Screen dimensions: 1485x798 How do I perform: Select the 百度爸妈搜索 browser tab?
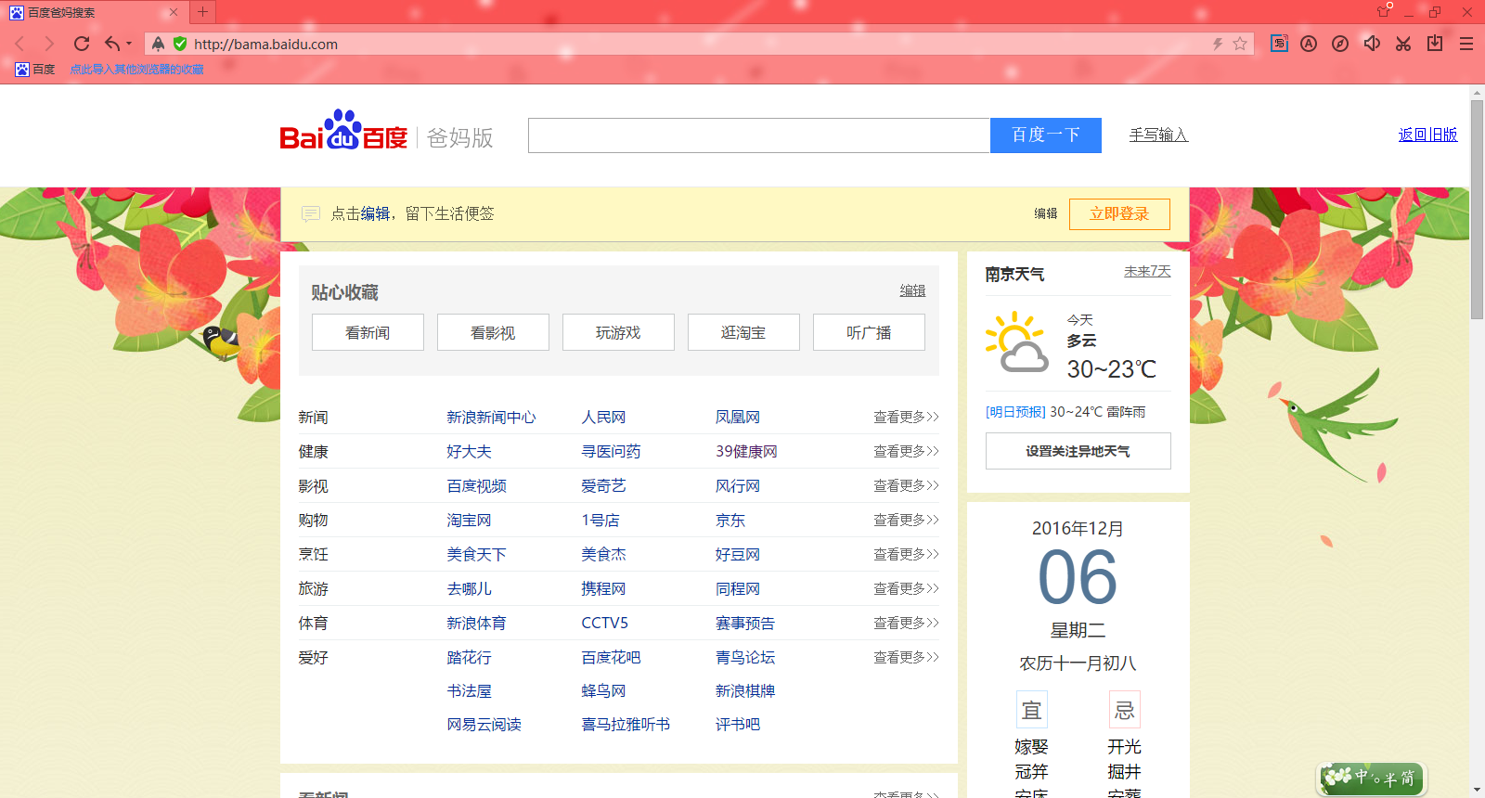(93, 12)
